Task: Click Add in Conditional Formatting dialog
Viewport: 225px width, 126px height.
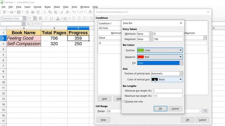Action: (104, 99)
